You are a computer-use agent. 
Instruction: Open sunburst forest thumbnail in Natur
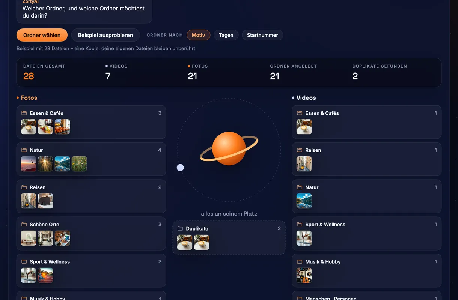[45, 164]
